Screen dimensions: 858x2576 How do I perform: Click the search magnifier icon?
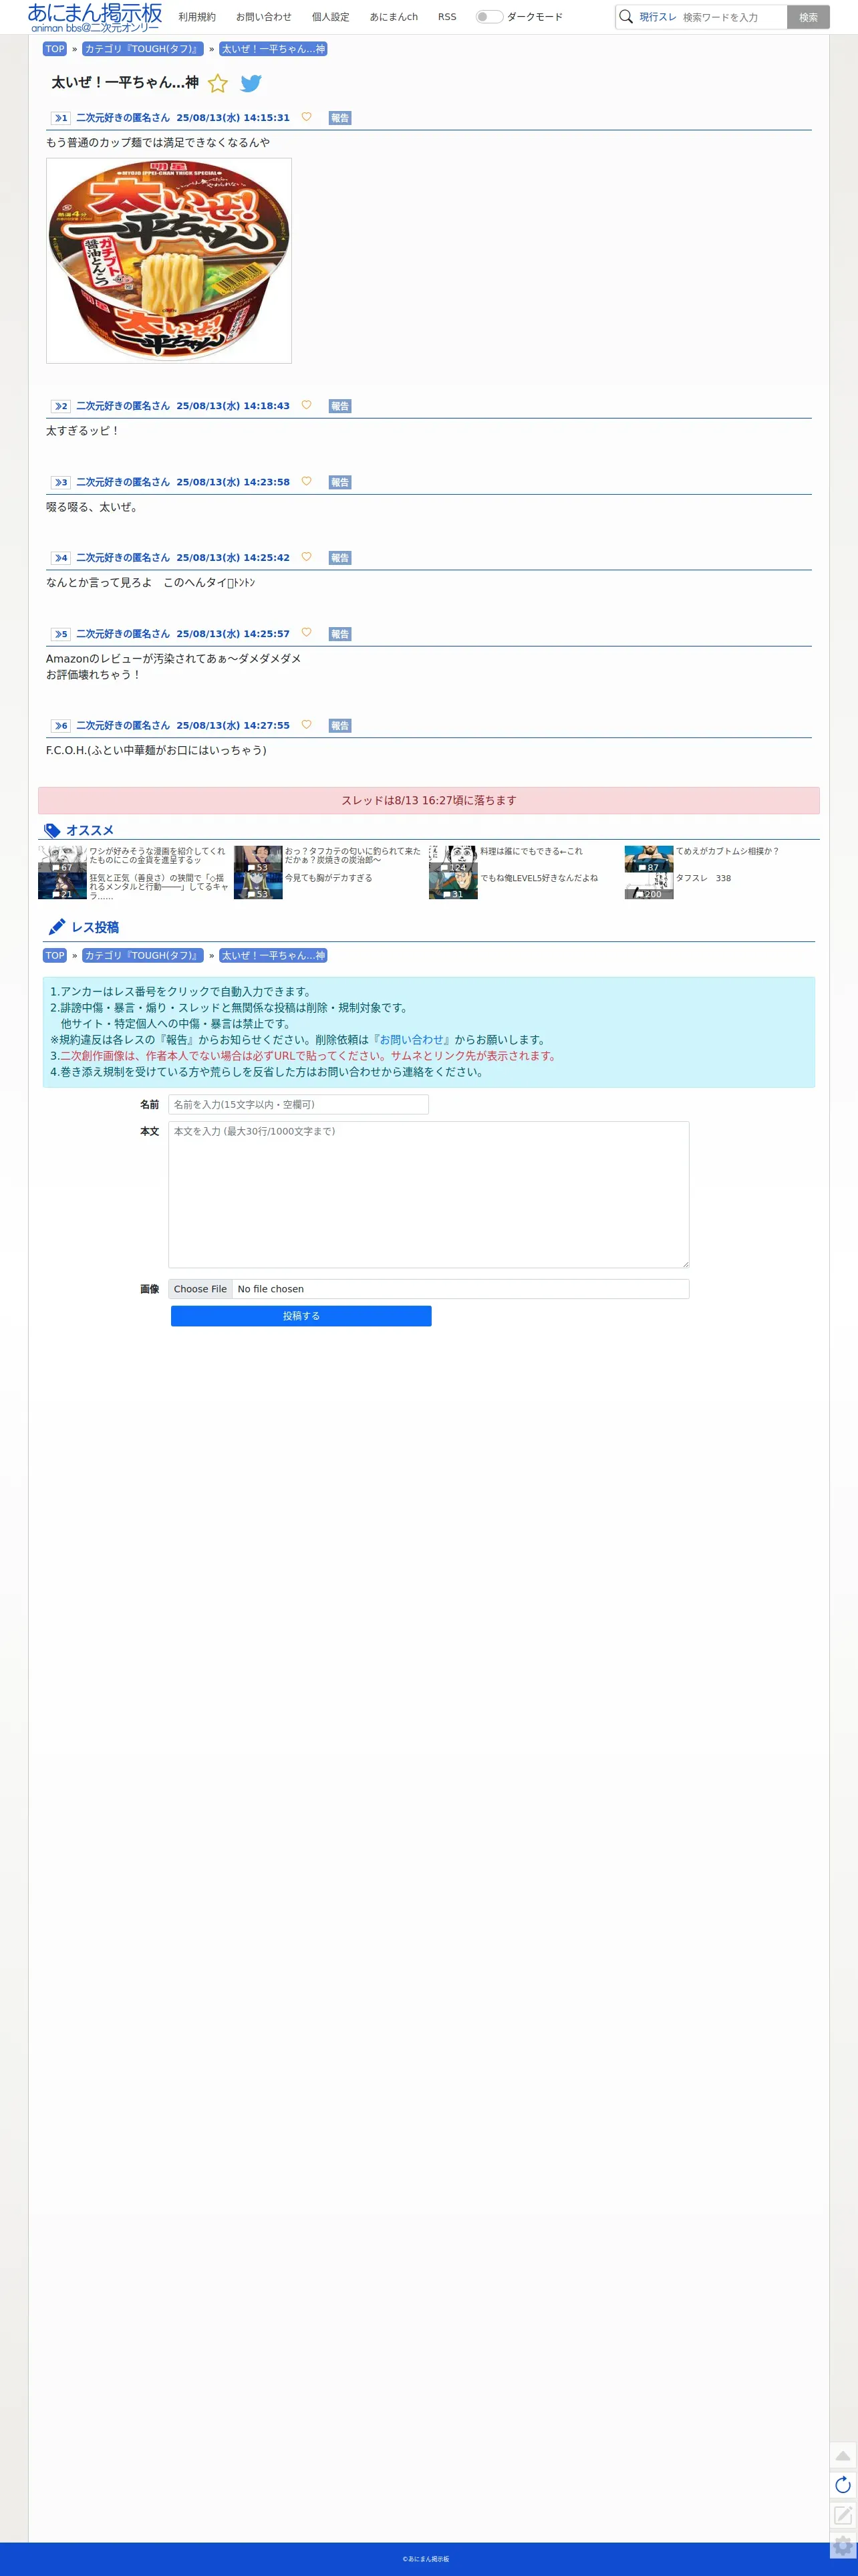626,17
